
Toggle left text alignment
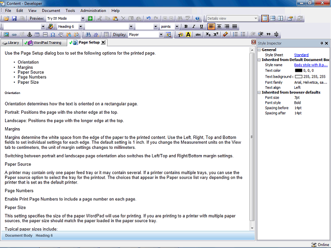211,26
